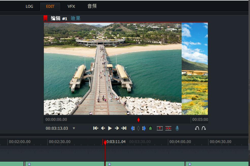
Task: Start voice-over with the microphone icon
Action: pyautogui.click(x=177, y=128)
